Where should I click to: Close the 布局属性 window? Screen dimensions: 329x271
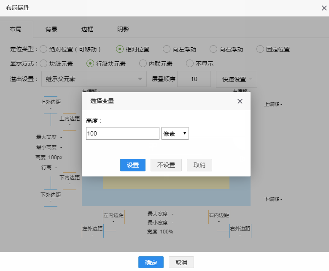pyautogui.click(x=324, y=8)
